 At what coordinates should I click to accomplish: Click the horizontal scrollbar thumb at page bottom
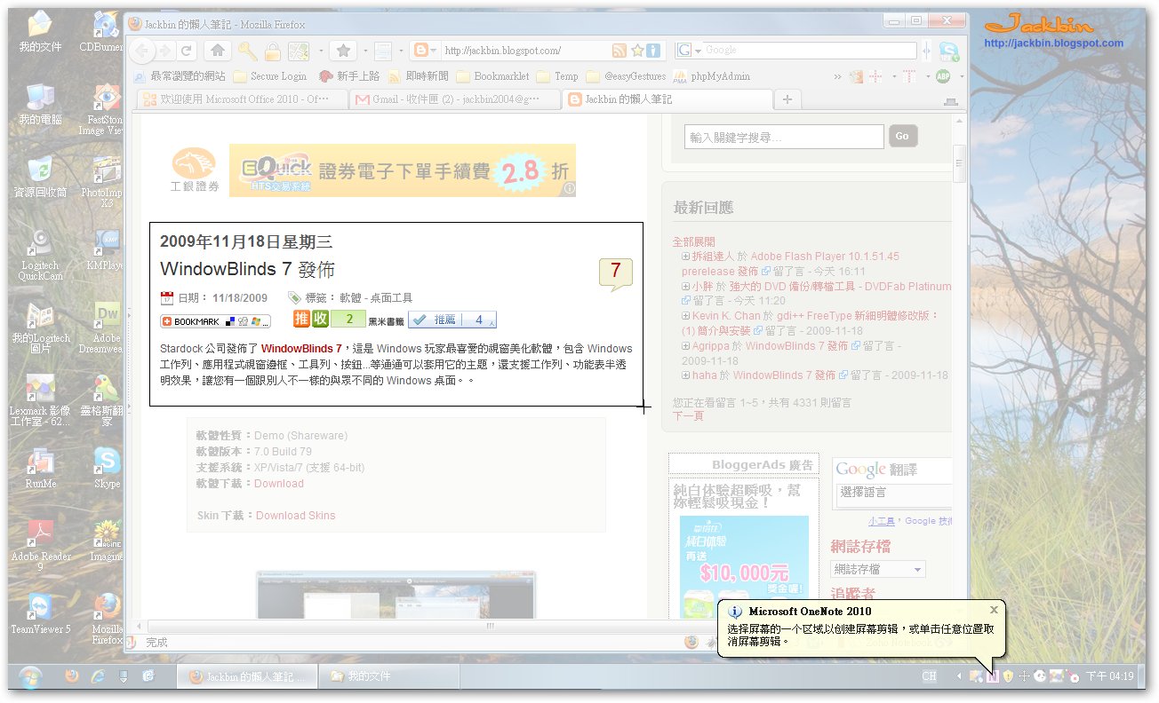[x=488, y=627]
